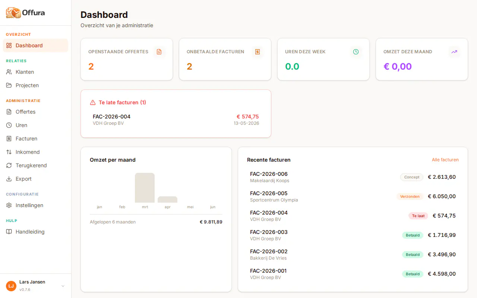Go to Projecten in the sidebar
The image size is (477, 298).
coord(35,85)
